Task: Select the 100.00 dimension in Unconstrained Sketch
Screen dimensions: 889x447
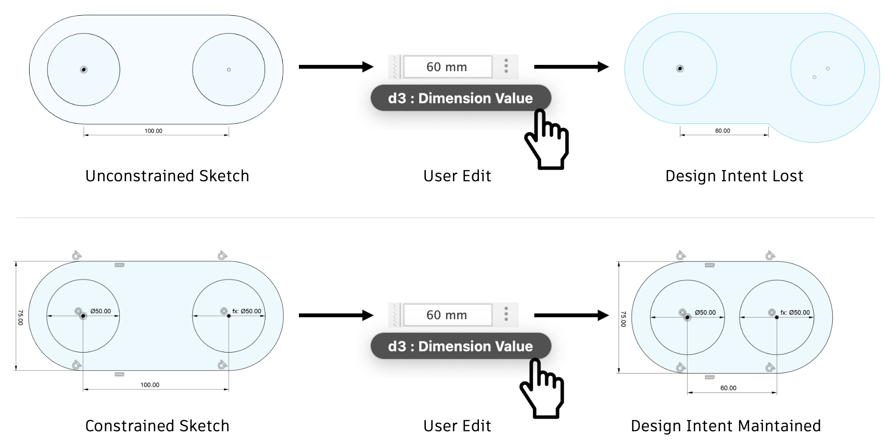Action: coord(153,131)
